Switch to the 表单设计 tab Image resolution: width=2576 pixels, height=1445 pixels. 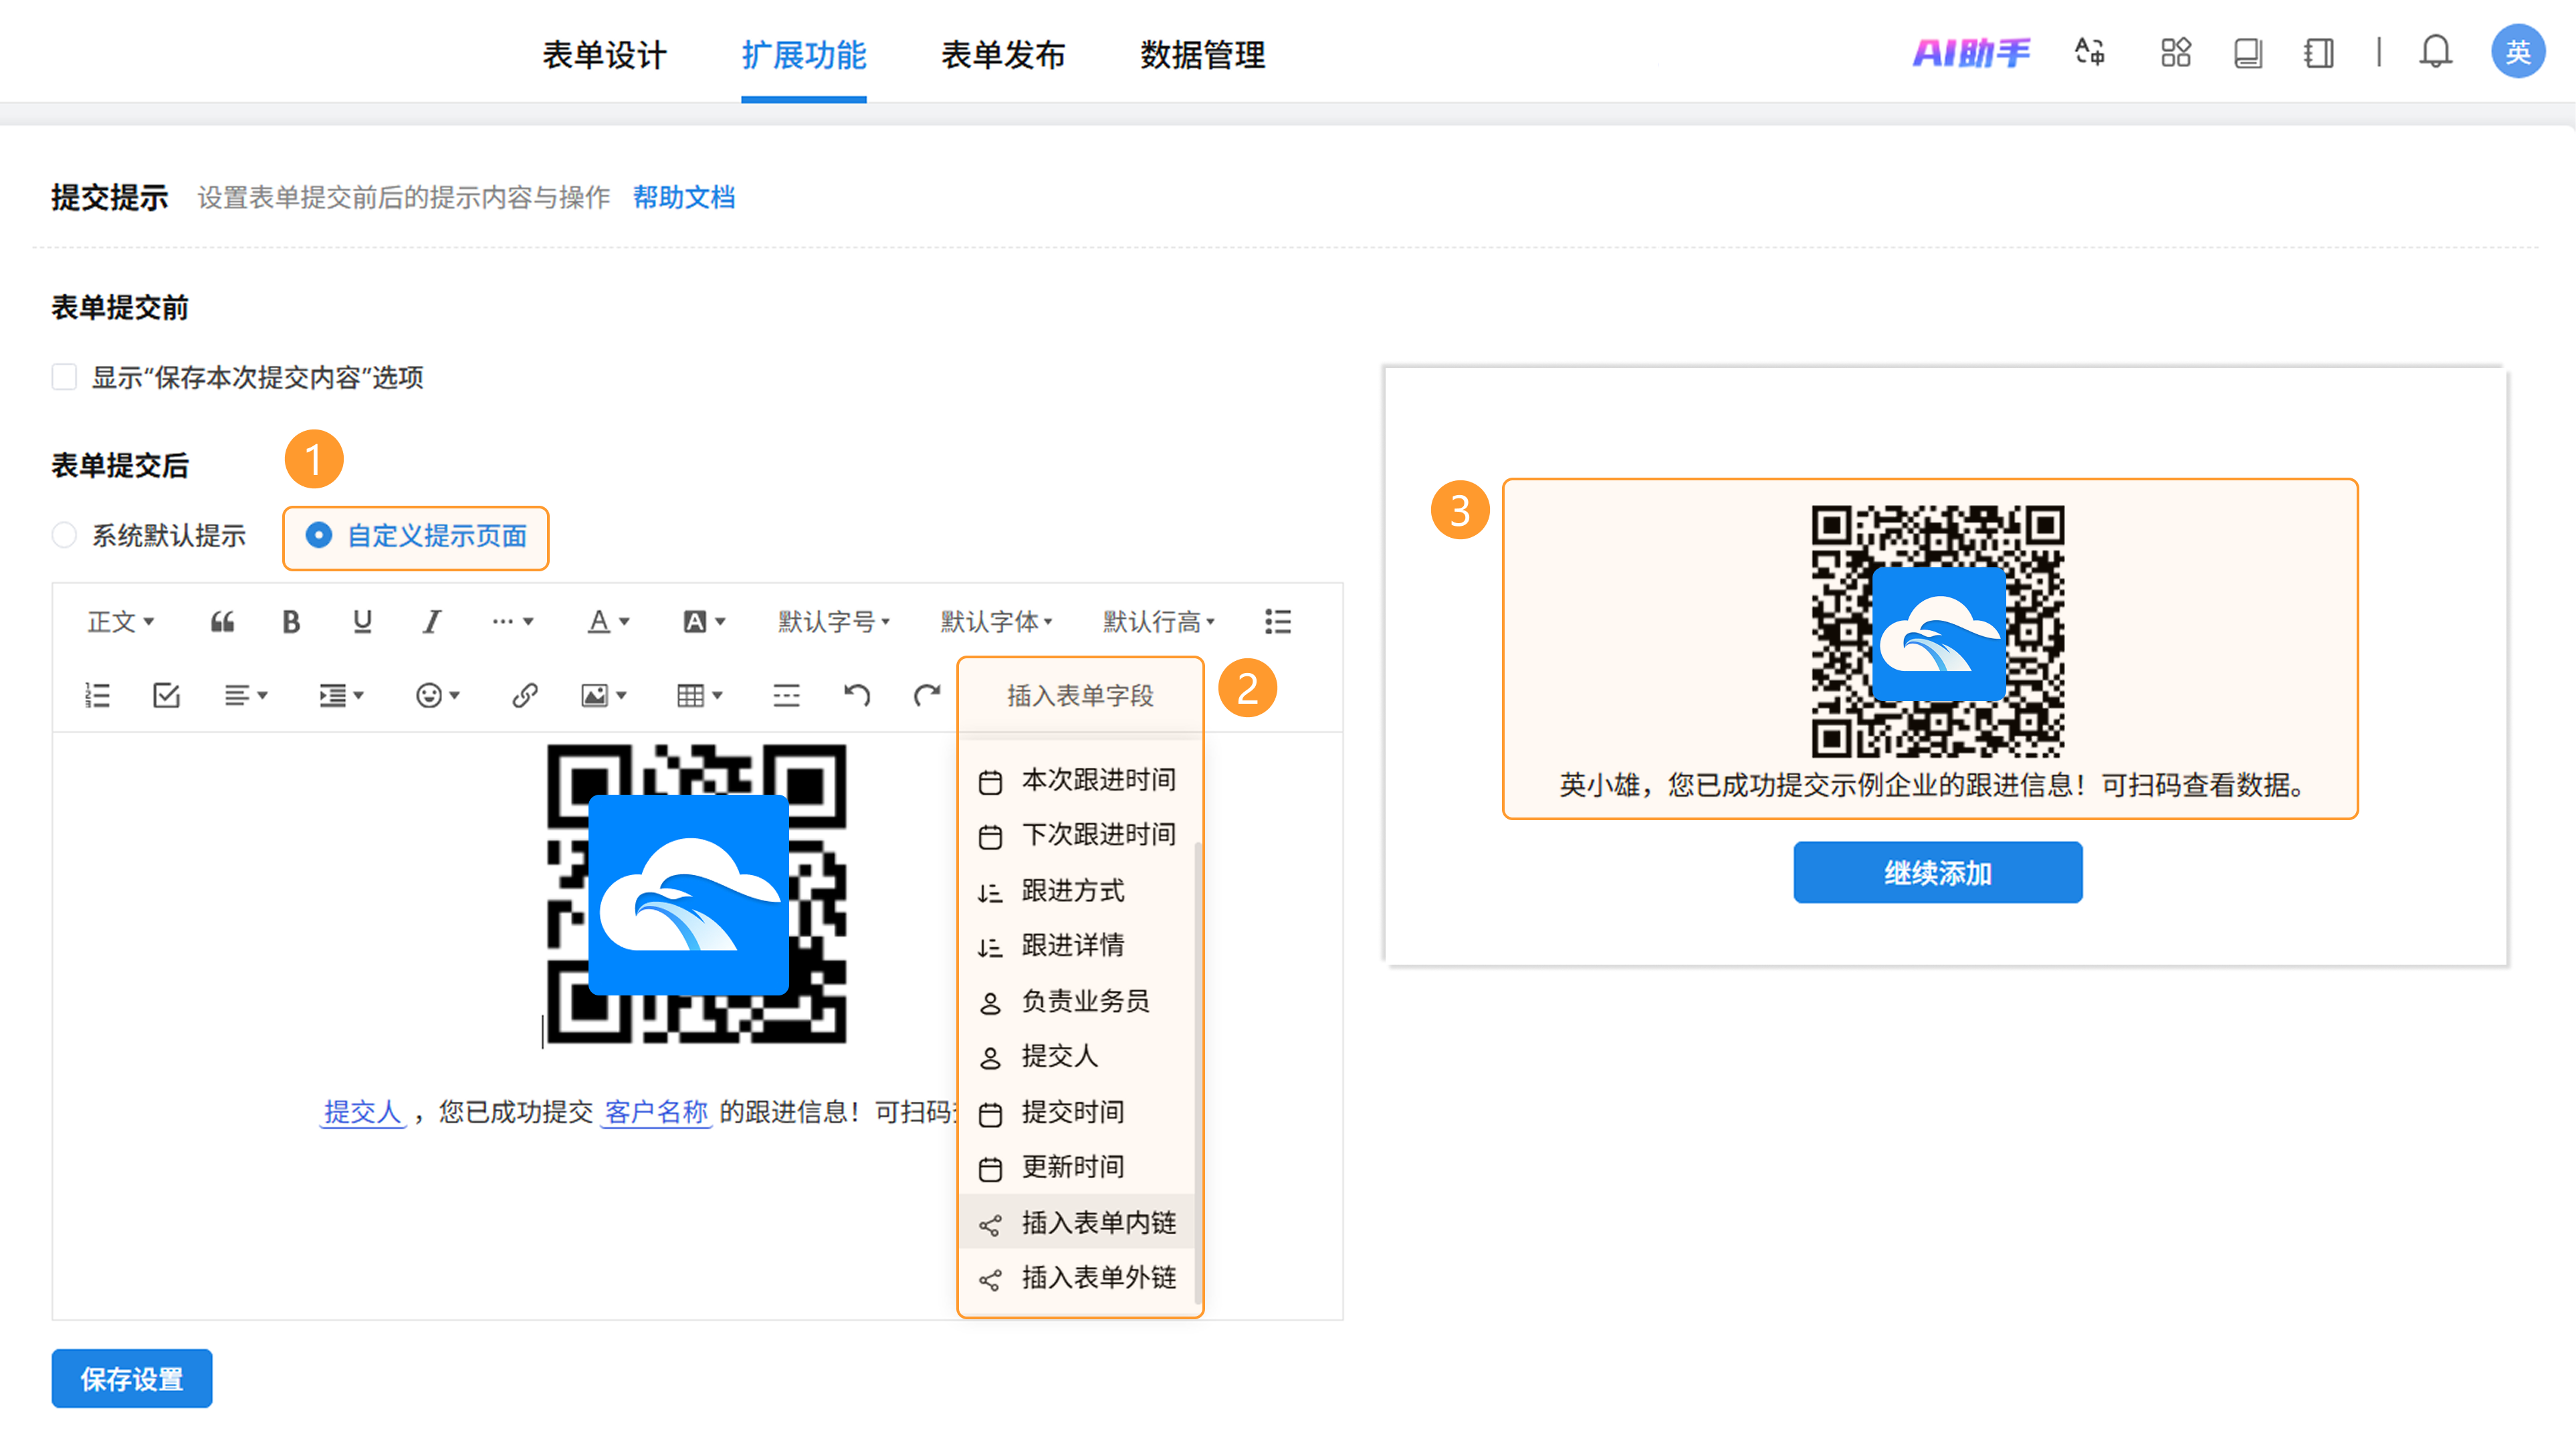[604, 54]
